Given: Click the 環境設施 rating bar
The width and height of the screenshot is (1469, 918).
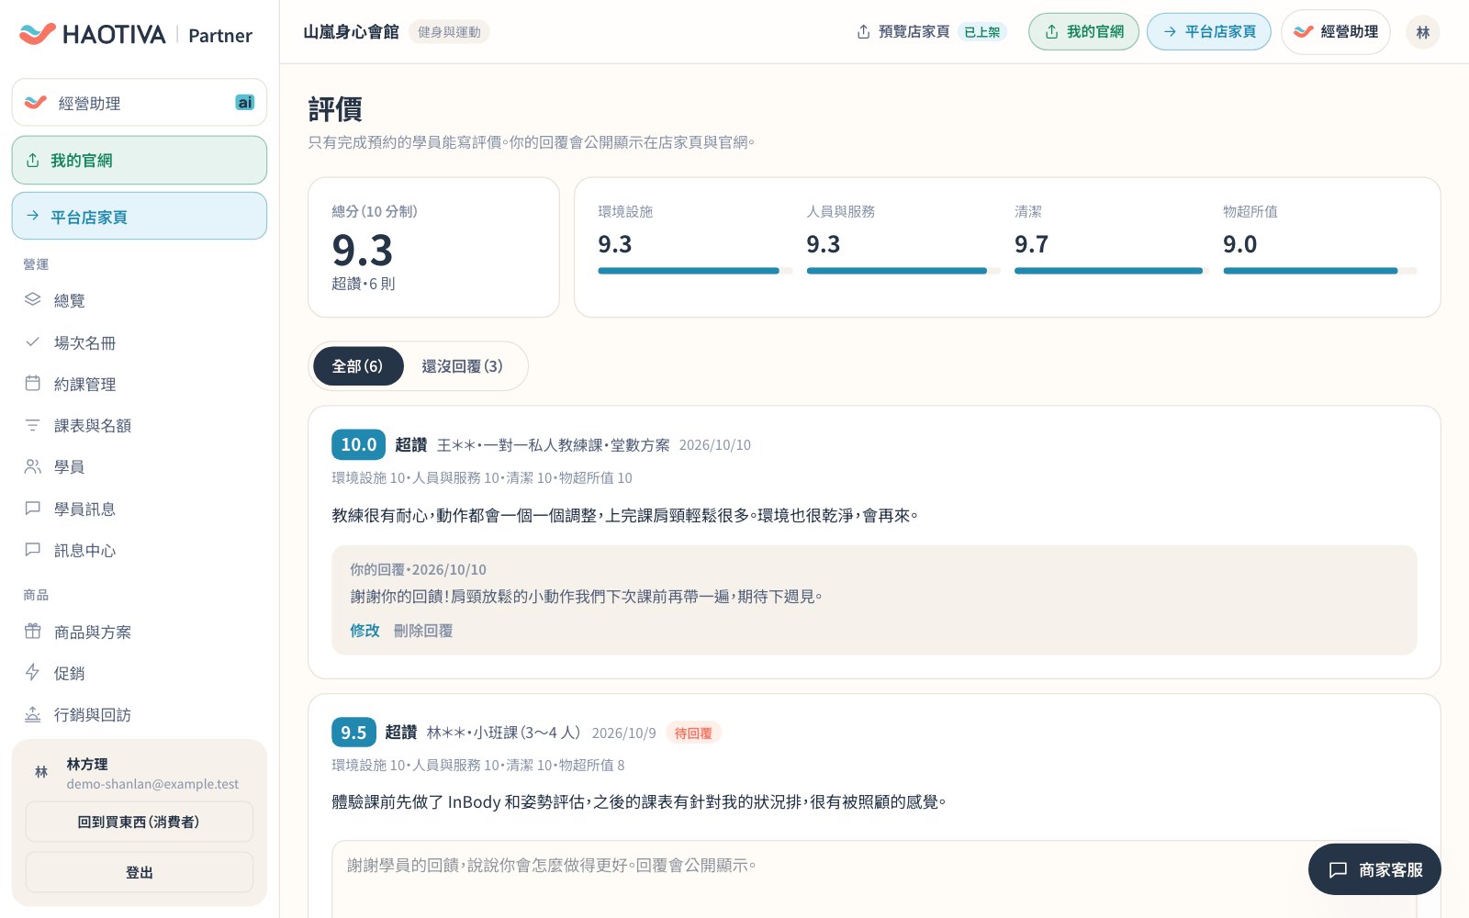Looking at the screenshot, I should (x=695, y=271).
